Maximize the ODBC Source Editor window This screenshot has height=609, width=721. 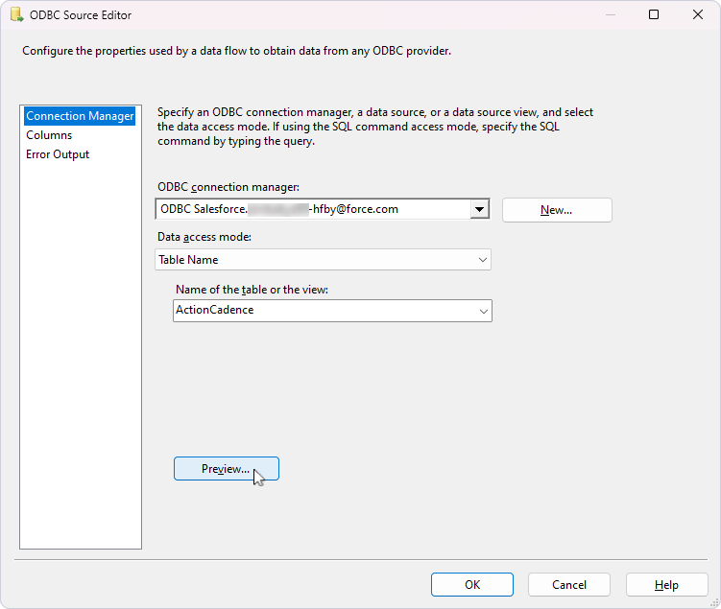(654, 15)
